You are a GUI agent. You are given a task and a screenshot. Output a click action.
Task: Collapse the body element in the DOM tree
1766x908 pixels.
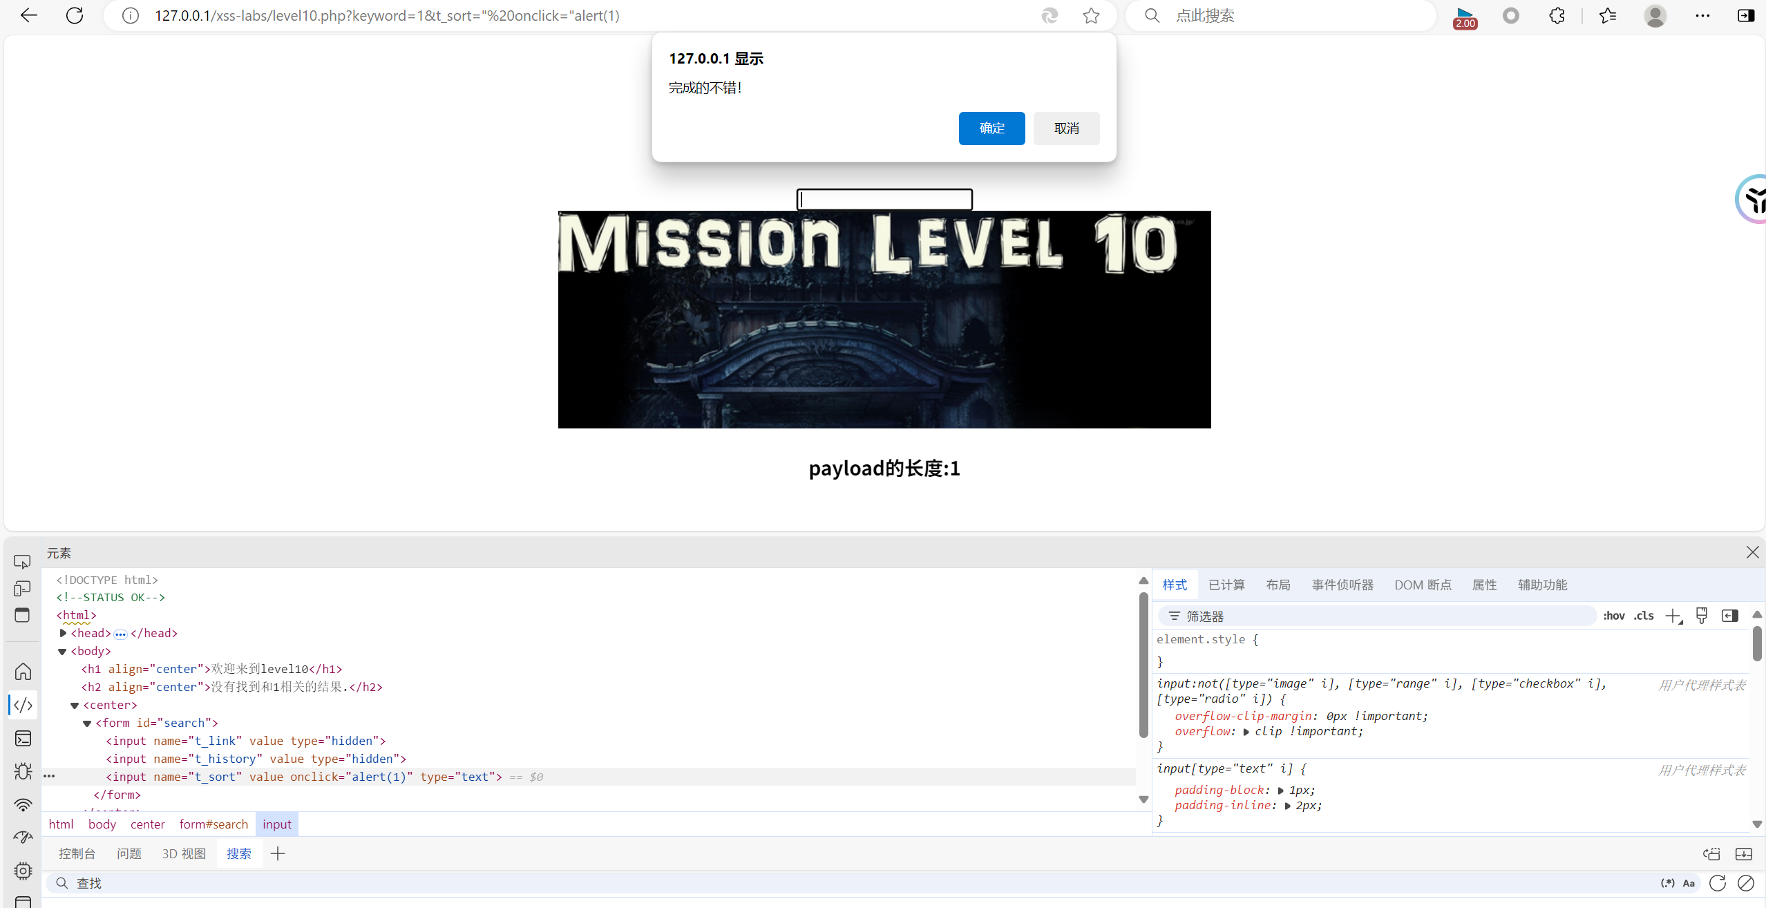(x=62, y=650)
